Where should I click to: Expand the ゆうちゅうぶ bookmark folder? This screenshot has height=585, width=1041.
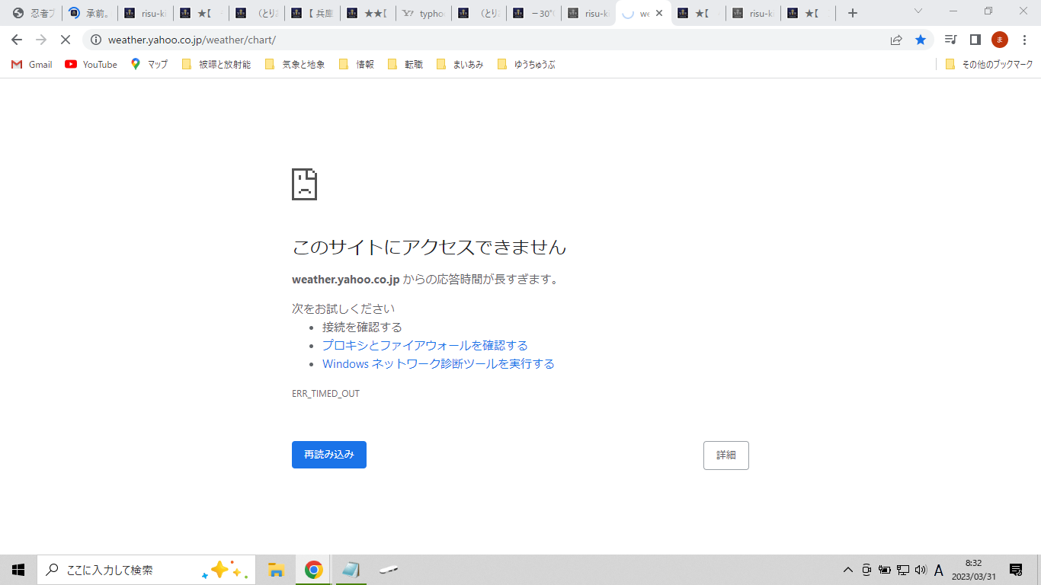tap(527, 65)
